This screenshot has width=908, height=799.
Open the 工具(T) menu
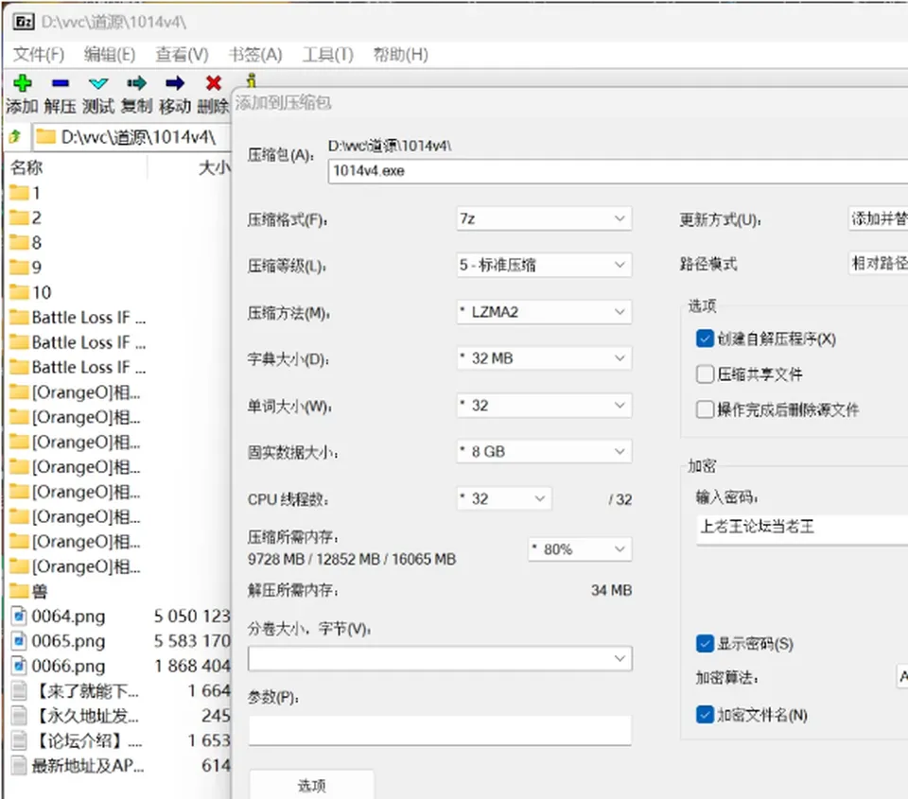328,55
